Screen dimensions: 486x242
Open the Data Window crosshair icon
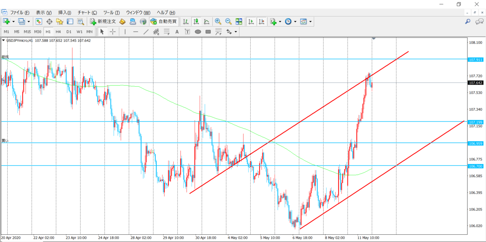tap(49, 21)
